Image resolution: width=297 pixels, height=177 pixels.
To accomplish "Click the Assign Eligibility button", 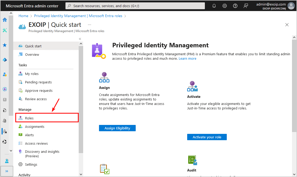I will pyautogui.click(x=117, y=128).
